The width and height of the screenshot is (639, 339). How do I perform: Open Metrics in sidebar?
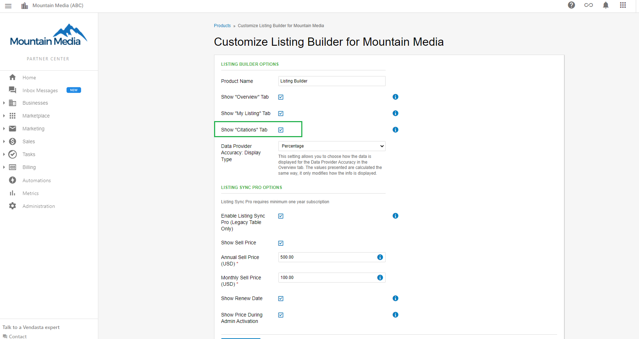click(x=31, y=193)
